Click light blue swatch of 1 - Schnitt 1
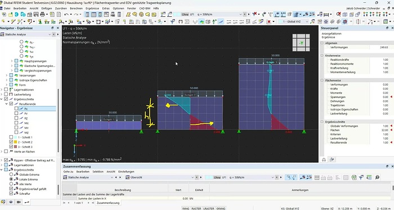394x210 pixels. [15, 137]
